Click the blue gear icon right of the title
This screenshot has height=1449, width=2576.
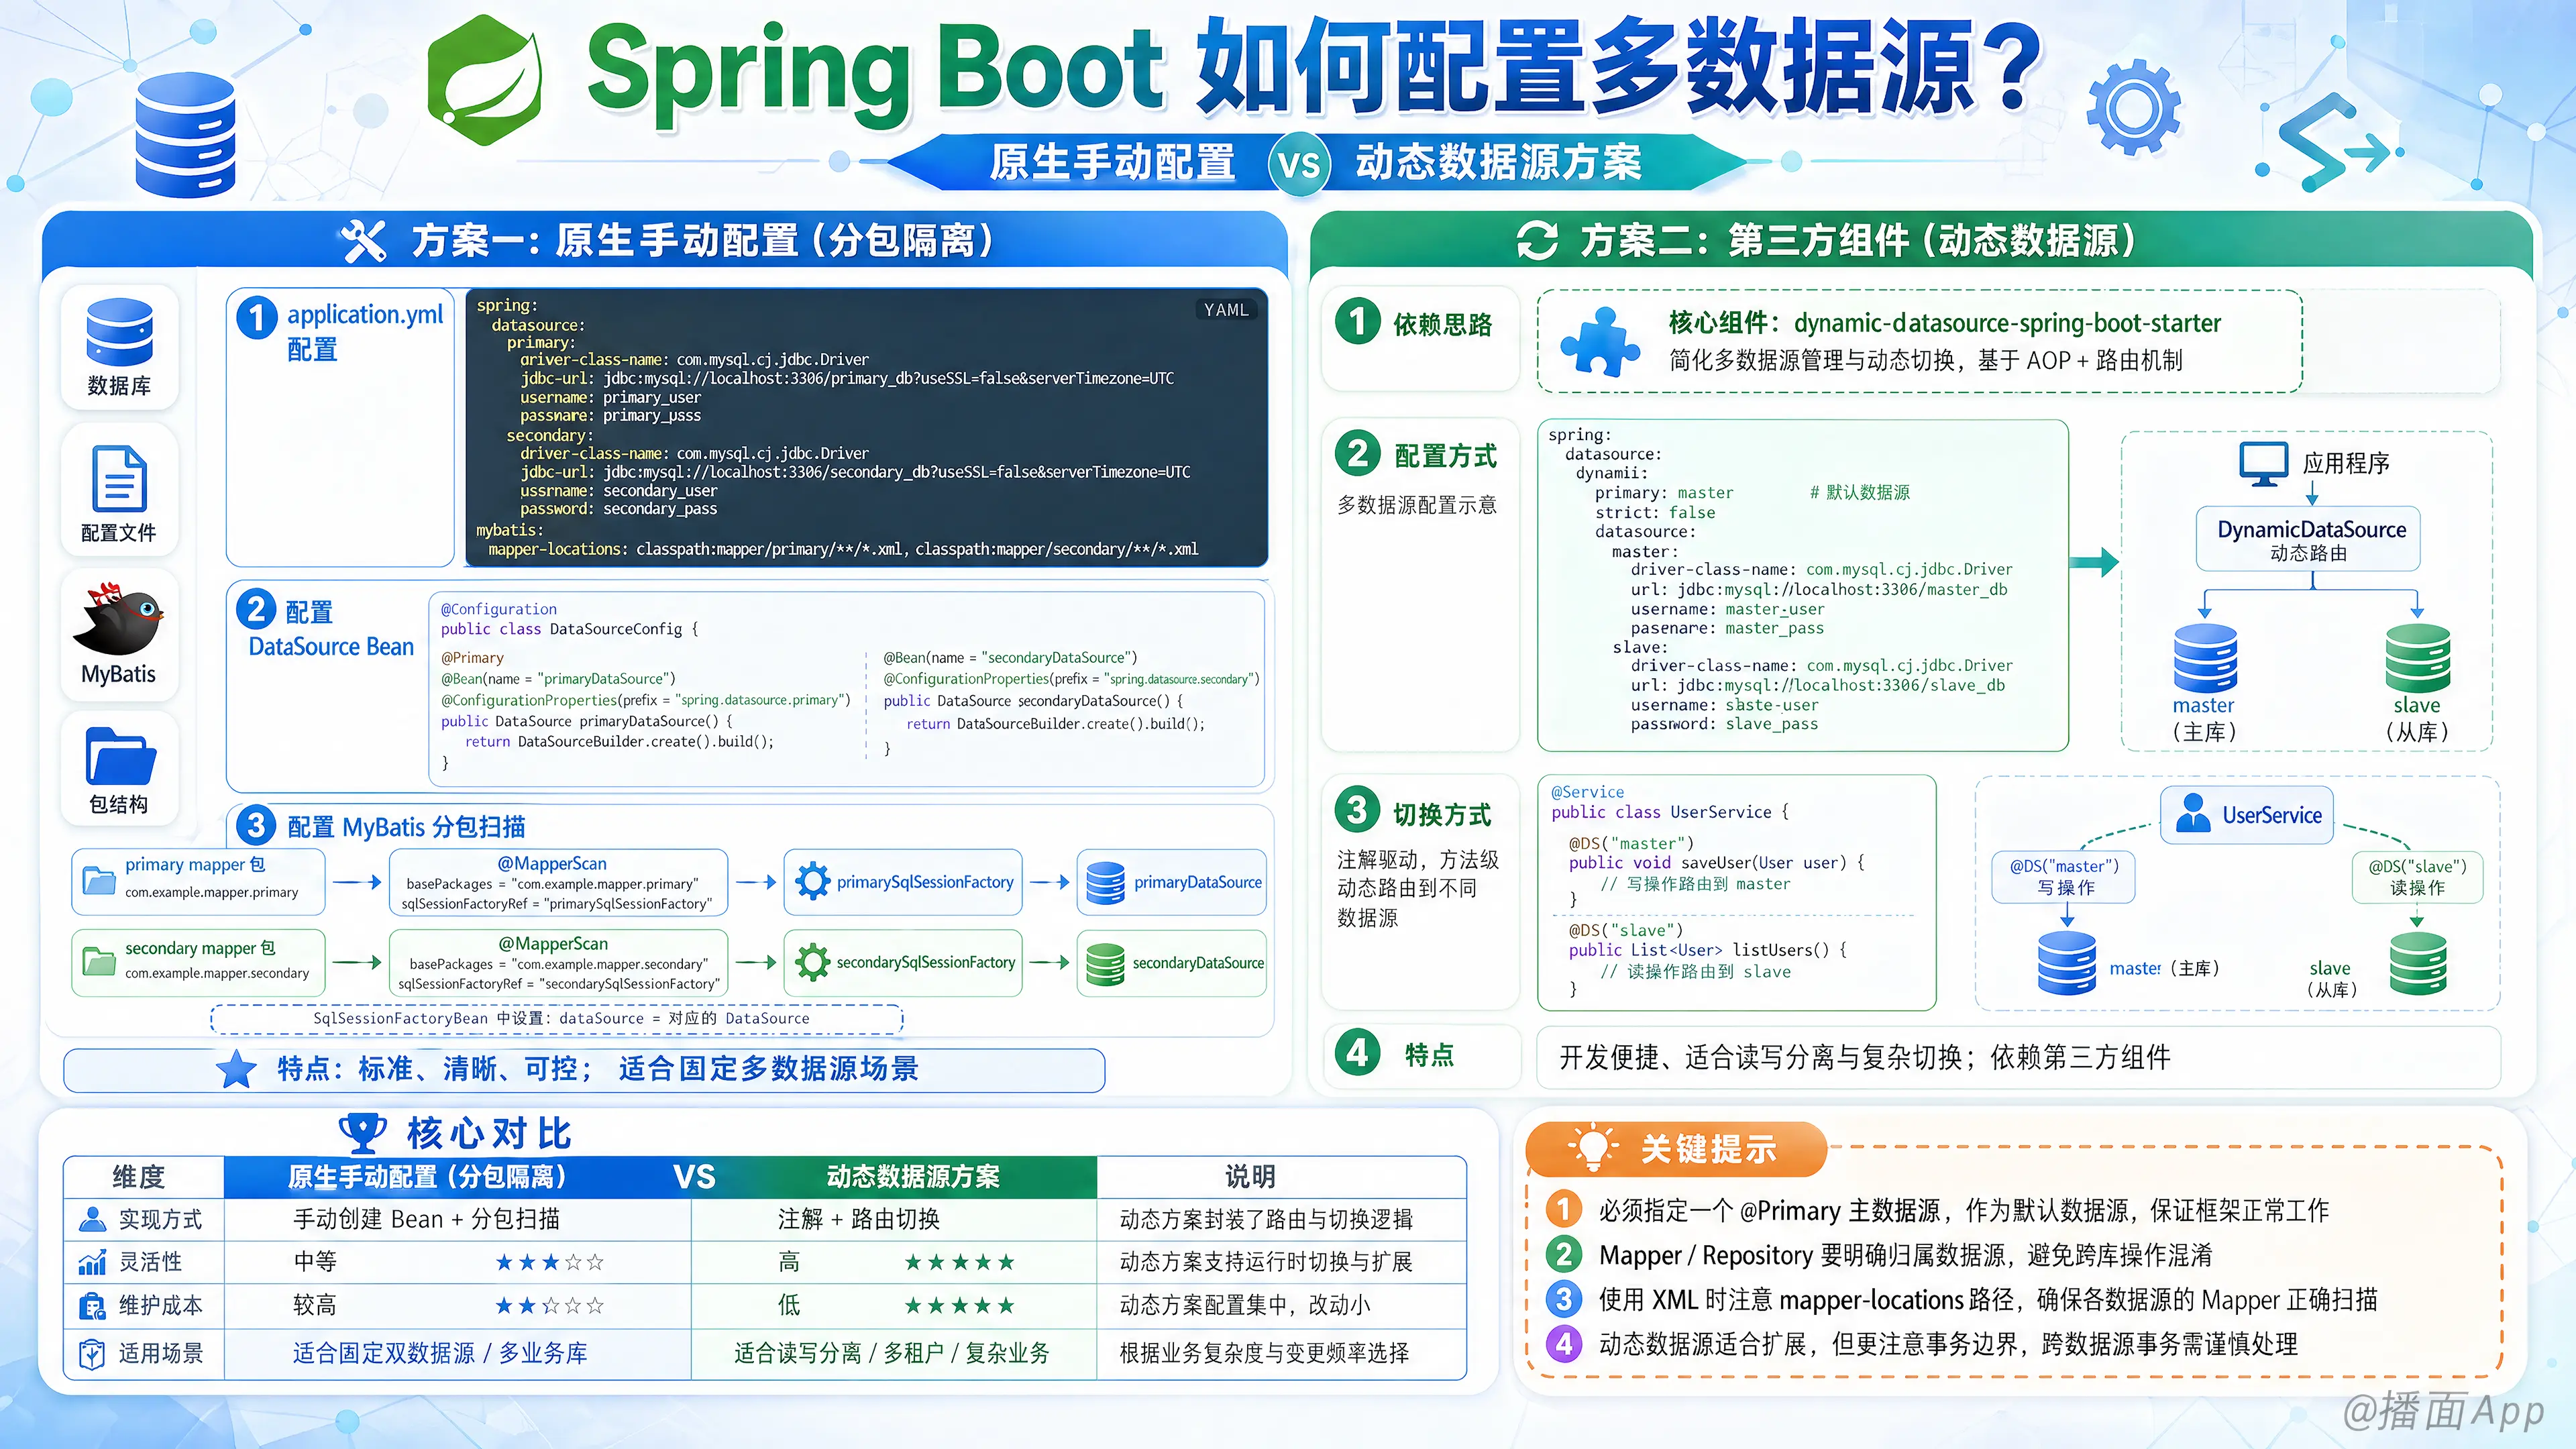(x=2133, y=108)
